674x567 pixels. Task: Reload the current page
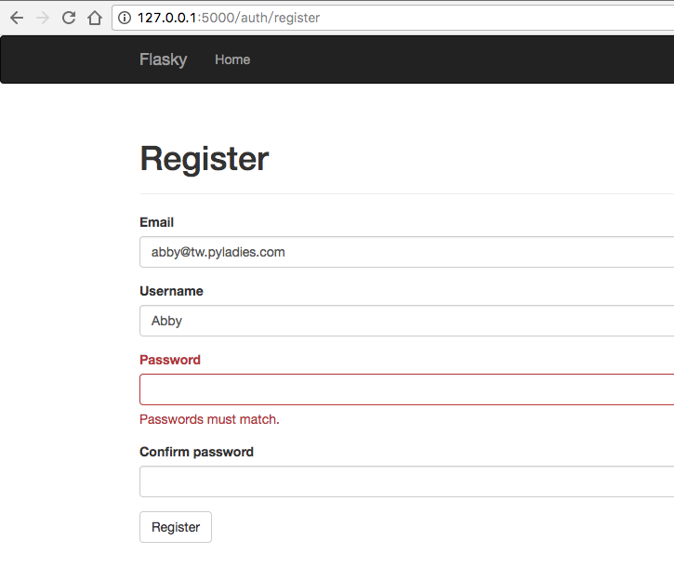(x=69, y=18)
